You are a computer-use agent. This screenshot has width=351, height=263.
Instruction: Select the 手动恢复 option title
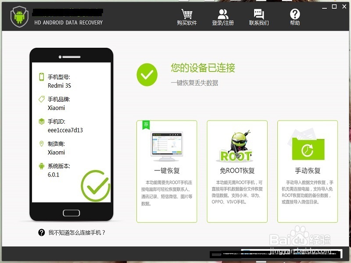click(308, 171)
